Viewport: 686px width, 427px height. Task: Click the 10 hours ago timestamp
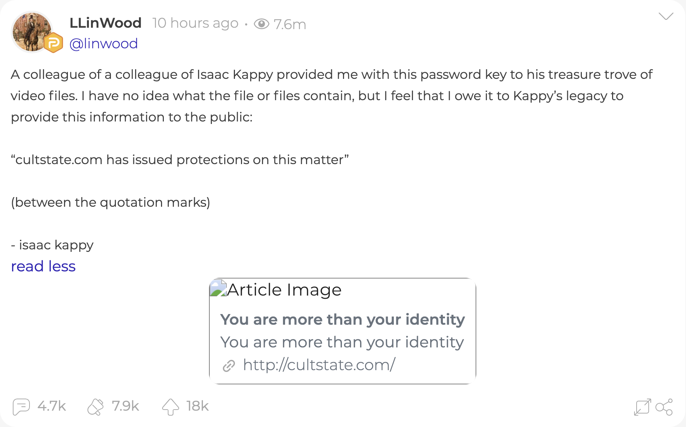pyautogui.click(x=195, y=23)
